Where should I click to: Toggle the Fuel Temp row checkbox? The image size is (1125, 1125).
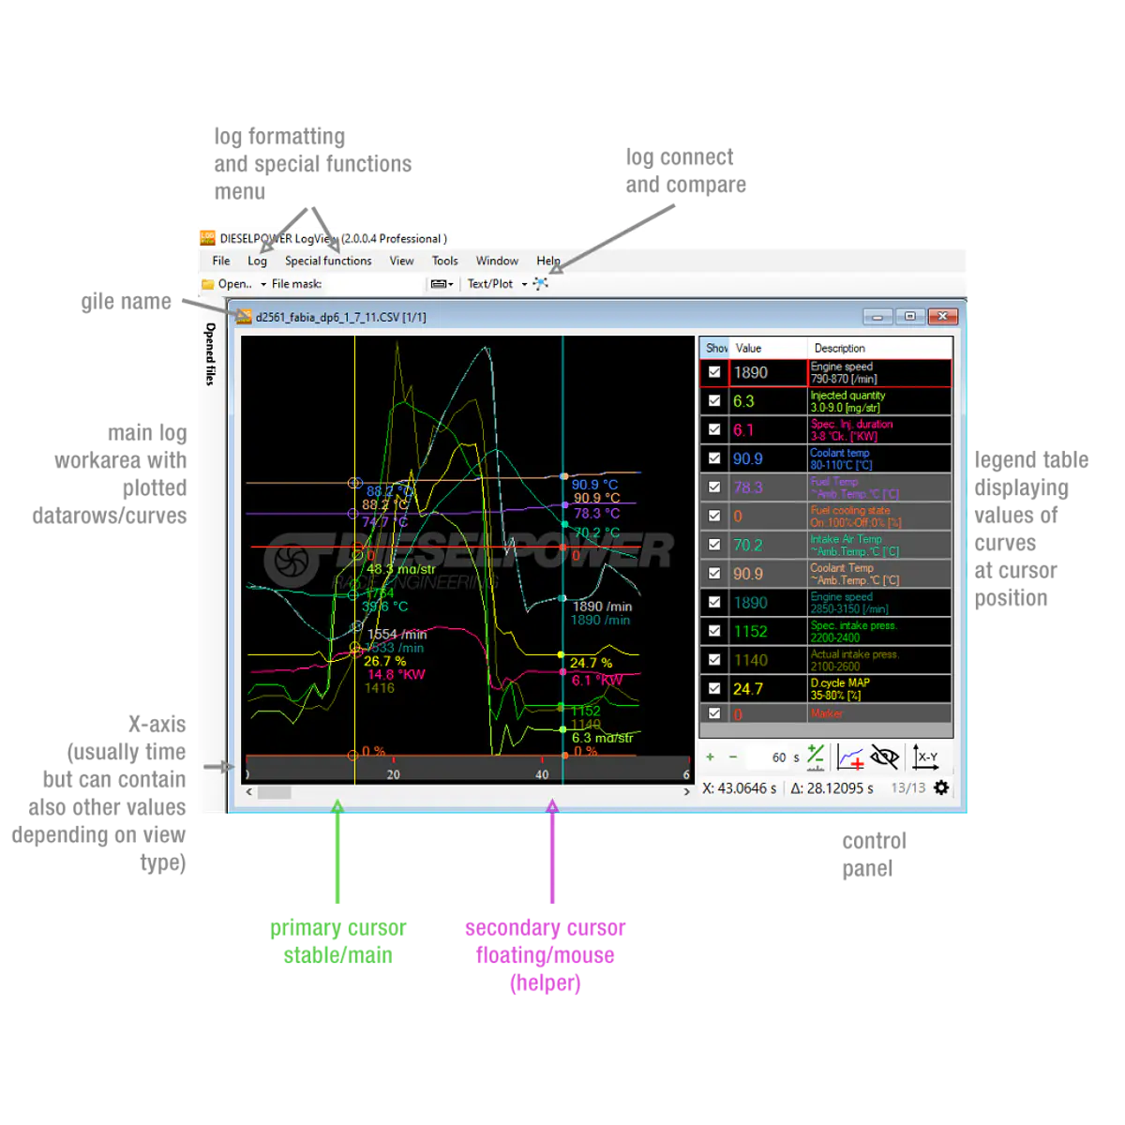(714, 487)
